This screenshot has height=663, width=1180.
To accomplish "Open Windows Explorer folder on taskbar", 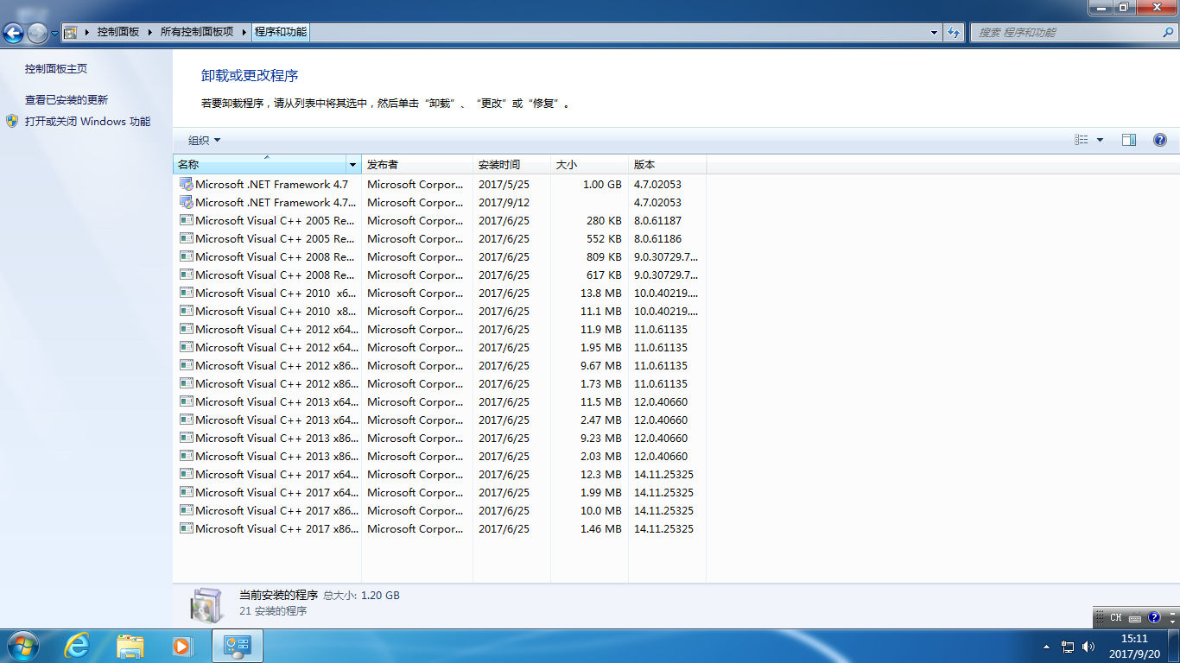I will click(x=130, y=645).
